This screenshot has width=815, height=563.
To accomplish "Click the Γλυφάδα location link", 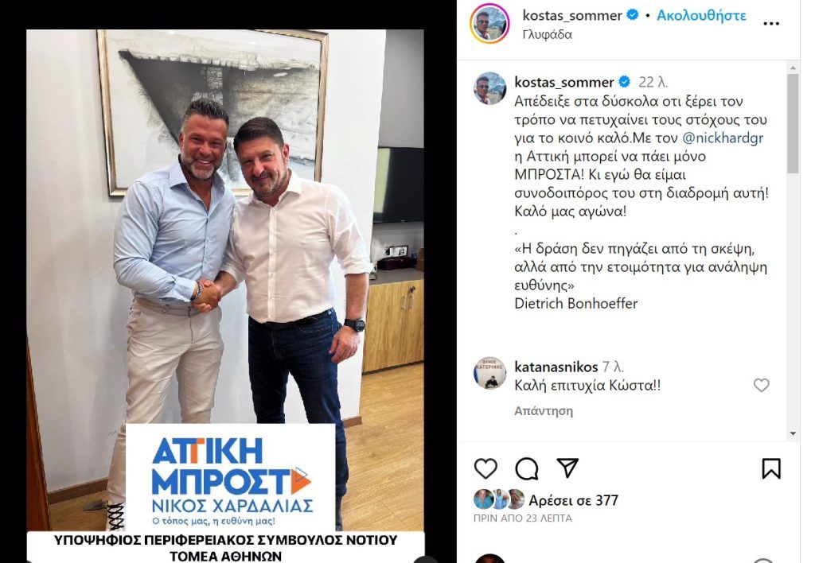I will click(x=548, y=35).
